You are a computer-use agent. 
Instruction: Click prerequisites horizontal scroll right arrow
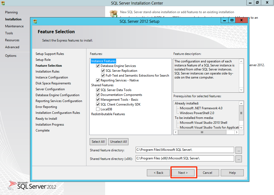[237, 132]
